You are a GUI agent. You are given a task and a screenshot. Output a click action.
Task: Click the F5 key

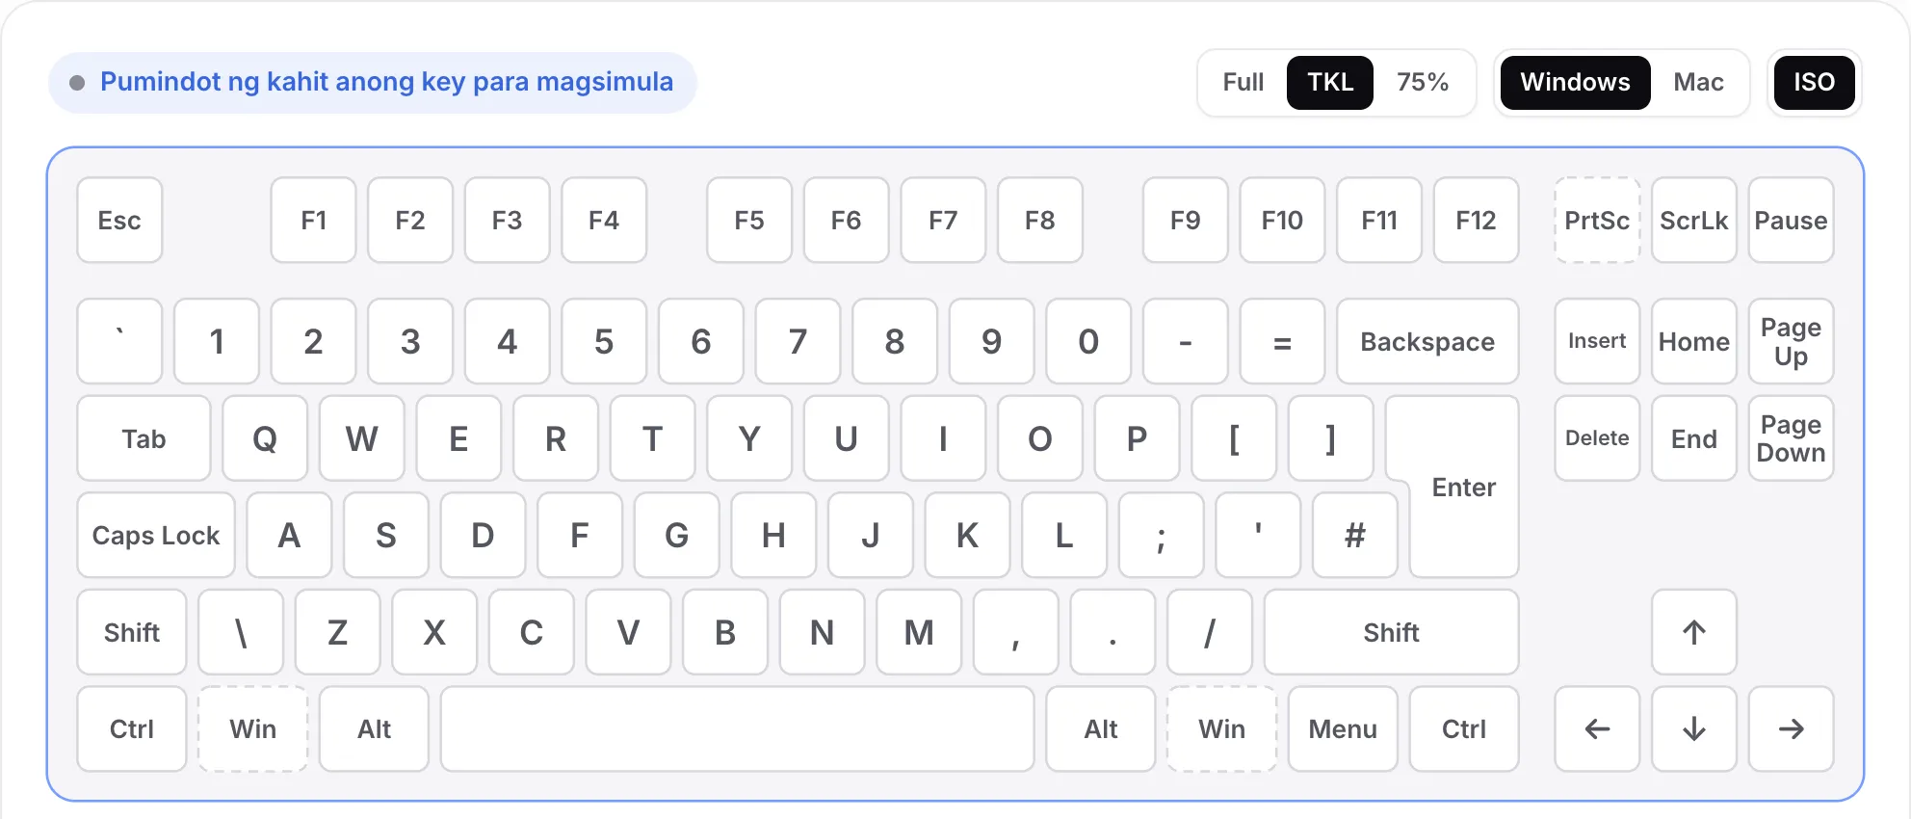point(748,220)
